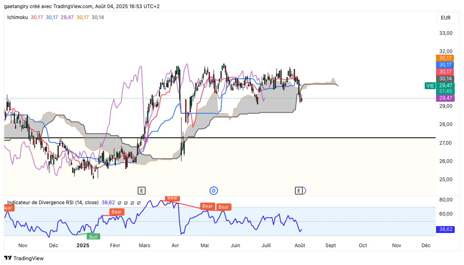464x265 pixels.
Task: Click the black horizontal support line
Action: point(220,138)
